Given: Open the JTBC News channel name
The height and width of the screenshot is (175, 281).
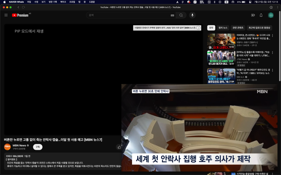Looking at the screenshot, I should pyautogui.click(x=242, y=59).
